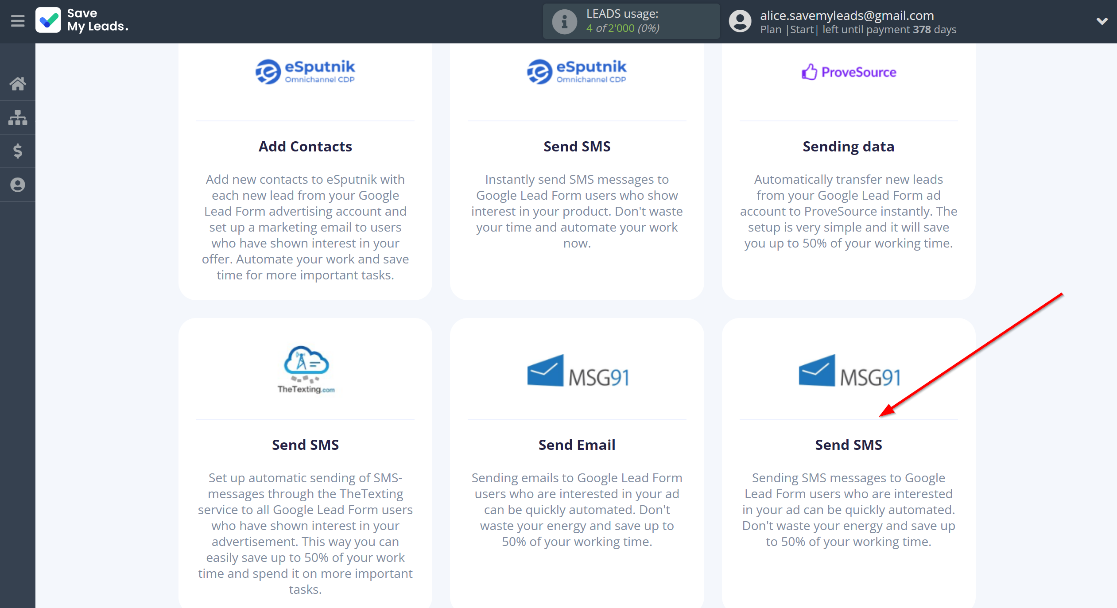Open the connections sitemap icon
1117x608 pixels.
(x=18, y=117)
